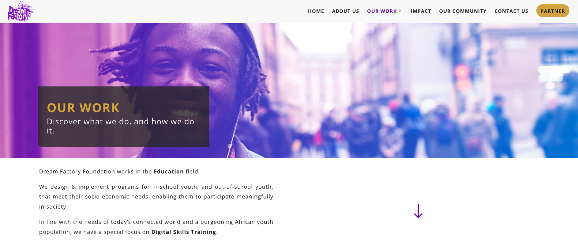
Task: Open the Contact Us page
Action: (511, 11)
